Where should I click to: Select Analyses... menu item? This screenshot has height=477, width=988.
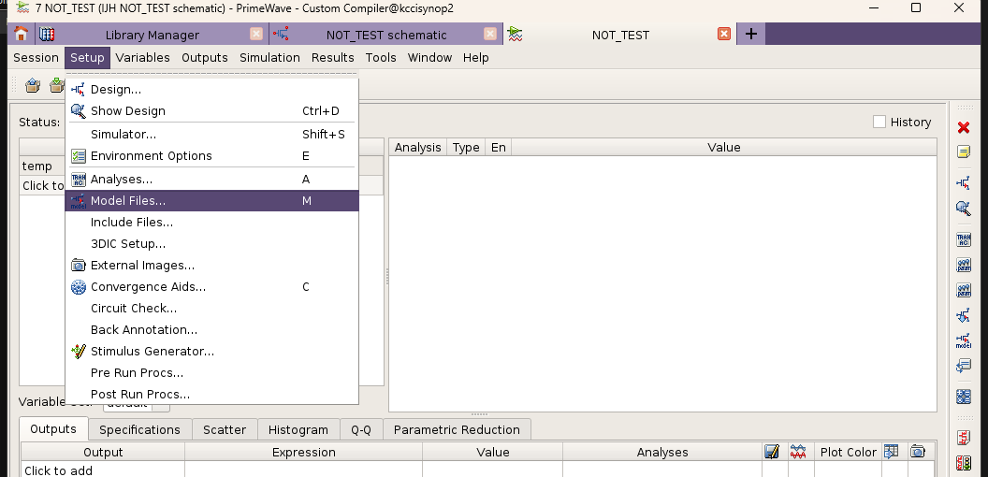click(x=211, y=179)
